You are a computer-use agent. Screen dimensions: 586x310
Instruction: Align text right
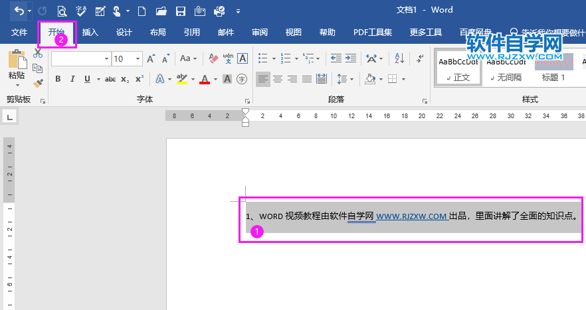pyautogui.click(x=292, y=79)
